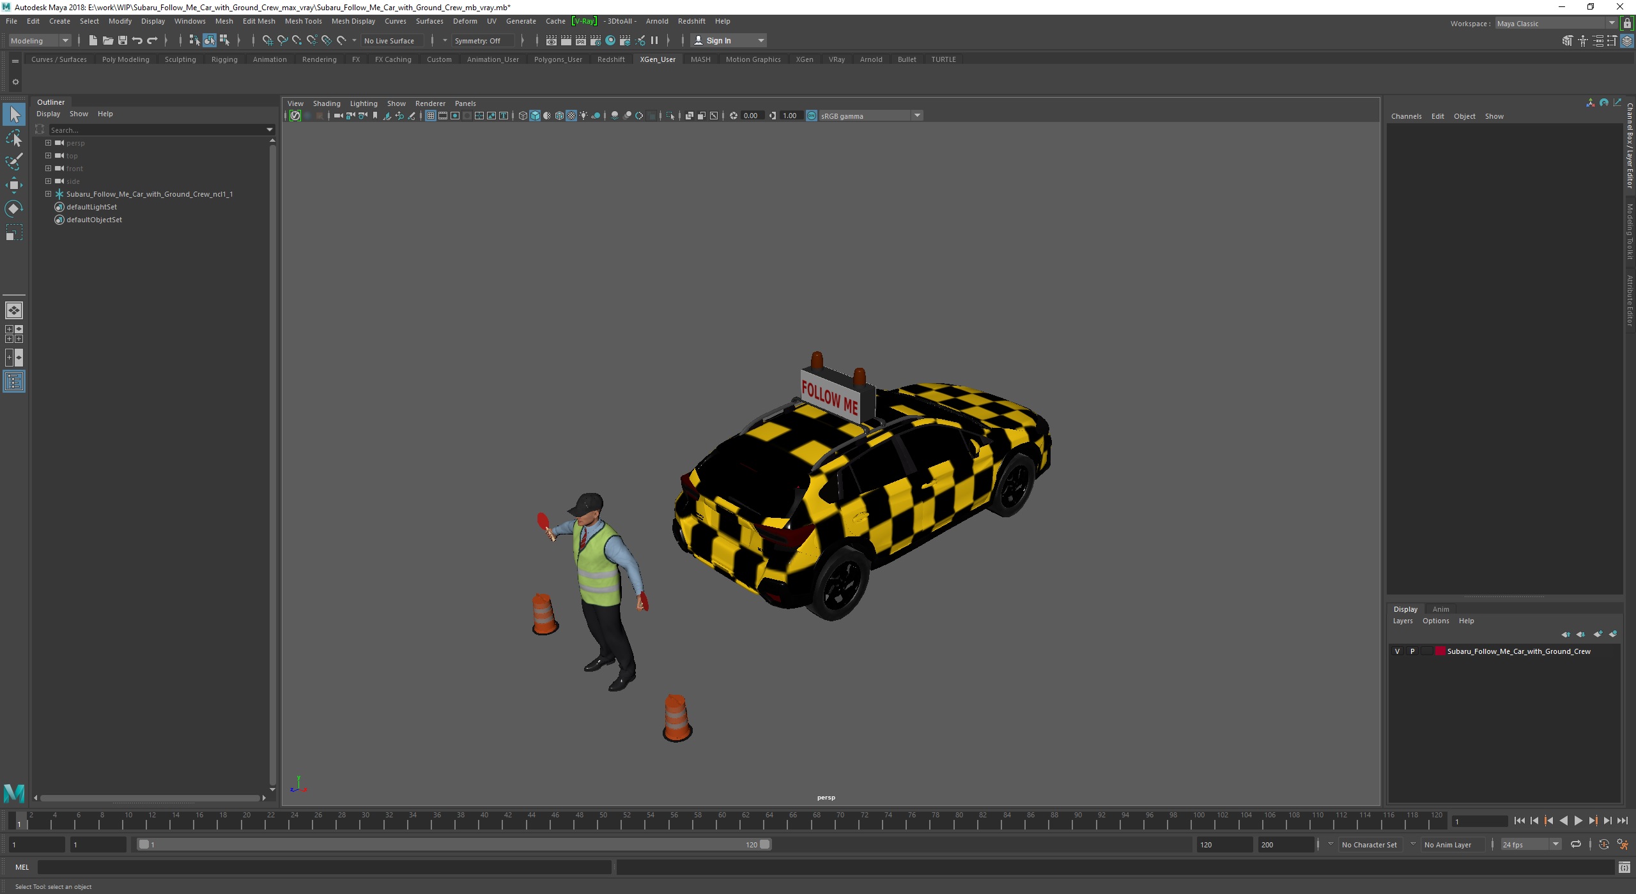Create layer from selected objects icon
Screen dimensions: 1636x894
click(x=1613, y=634)
